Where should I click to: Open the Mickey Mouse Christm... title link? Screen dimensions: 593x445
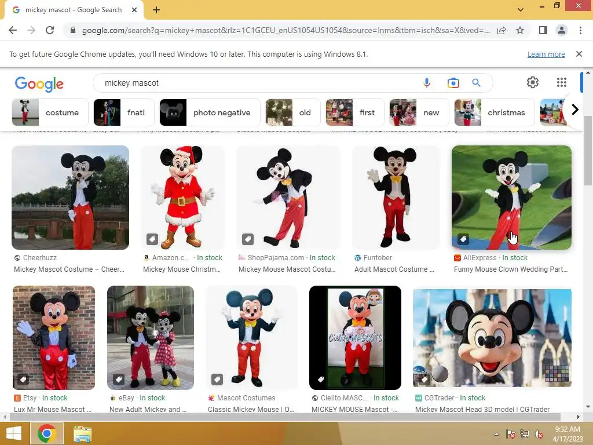pyautogui.click(x=181, y=269)
